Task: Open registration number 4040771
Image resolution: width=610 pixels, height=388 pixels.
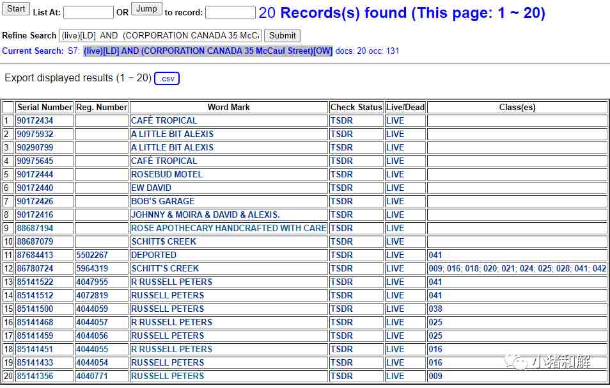Action: (x=92, y=376)
